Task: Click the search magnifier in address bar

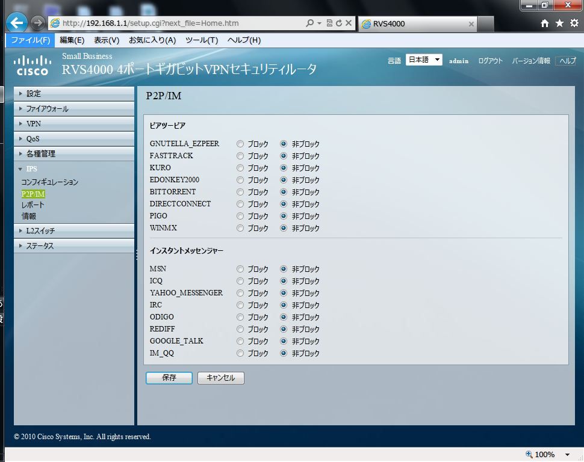Action: pyautogui.click(x=309, y=23)
